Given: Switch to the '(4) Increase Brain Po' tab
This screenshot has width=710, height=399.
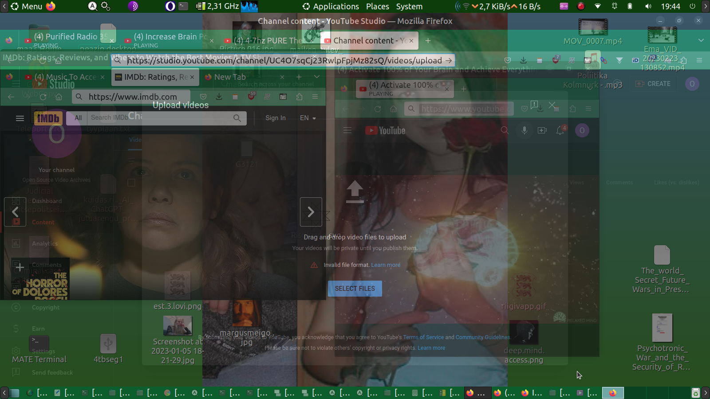Looking at the screenshot, I should pos(168,40).
